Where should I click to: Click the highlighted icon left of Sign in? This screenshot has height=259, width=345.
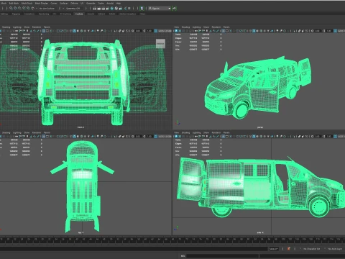coord(142,9)
